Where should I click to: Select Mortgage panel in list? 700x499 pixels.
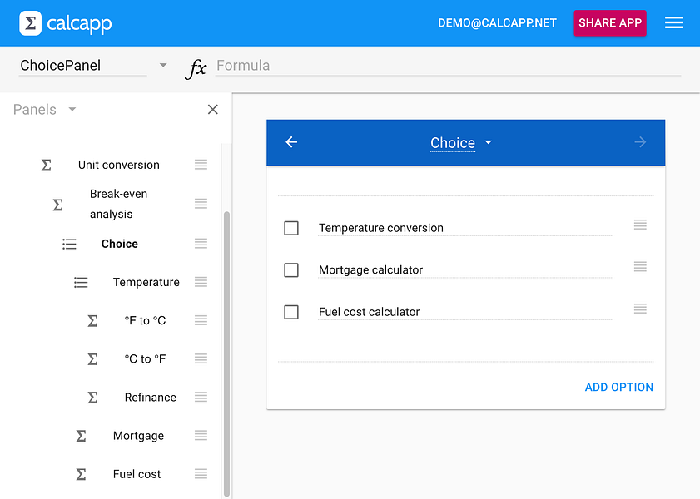138,436
